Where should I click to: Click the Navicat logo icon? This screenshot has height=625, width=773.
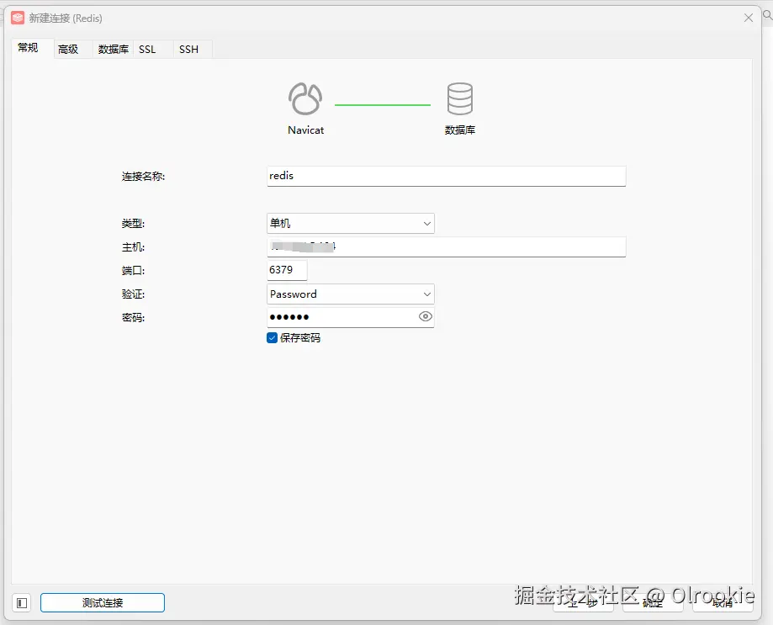click(305, 98)
